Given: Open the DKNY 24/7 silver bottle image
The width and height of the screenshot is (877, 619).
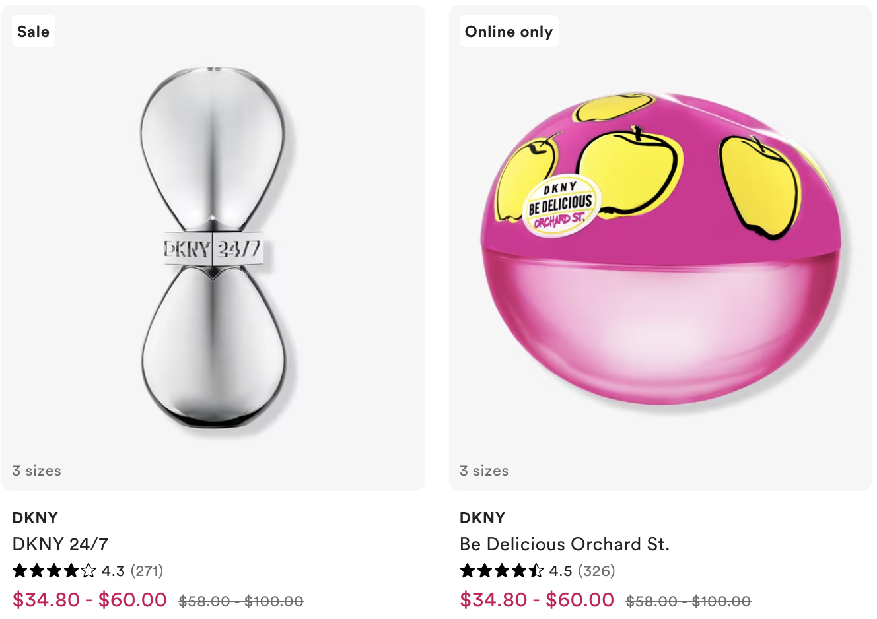Looking at the screenshot, I should click(213, 249).
